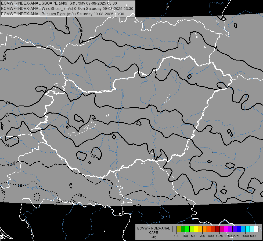This screenshot has height=241, width=263.
Task: Pick the sky blue legend swatch
Action: [243, 229]
